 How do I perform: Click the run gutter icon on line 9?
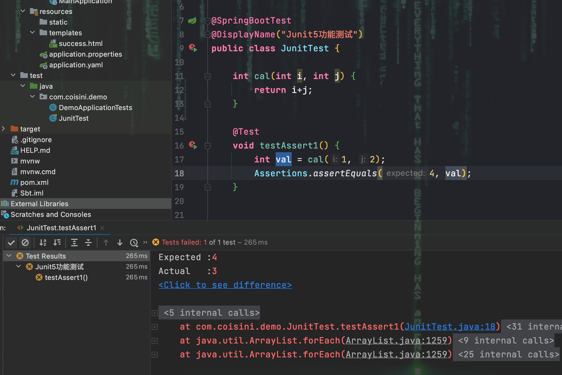click(x=193, y=48)
